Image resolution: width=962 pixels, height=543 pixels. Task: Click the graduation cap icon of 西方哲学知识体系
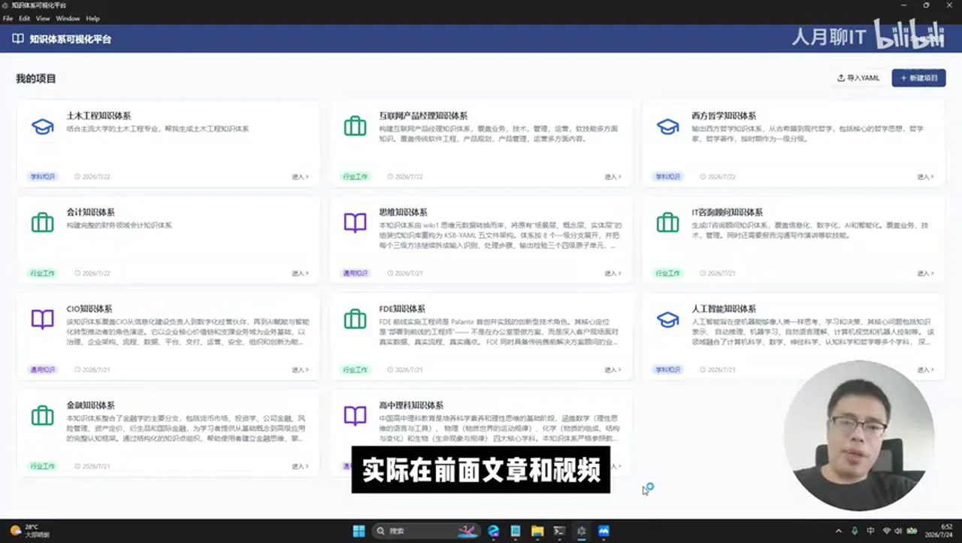tap(667, 126)
